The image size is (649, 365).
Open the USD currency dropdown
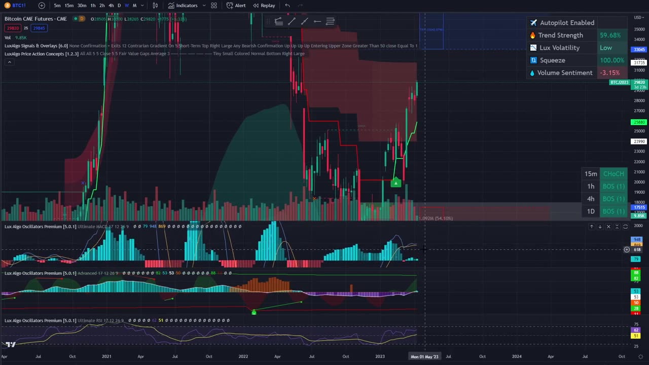click(x=638, y=18)
